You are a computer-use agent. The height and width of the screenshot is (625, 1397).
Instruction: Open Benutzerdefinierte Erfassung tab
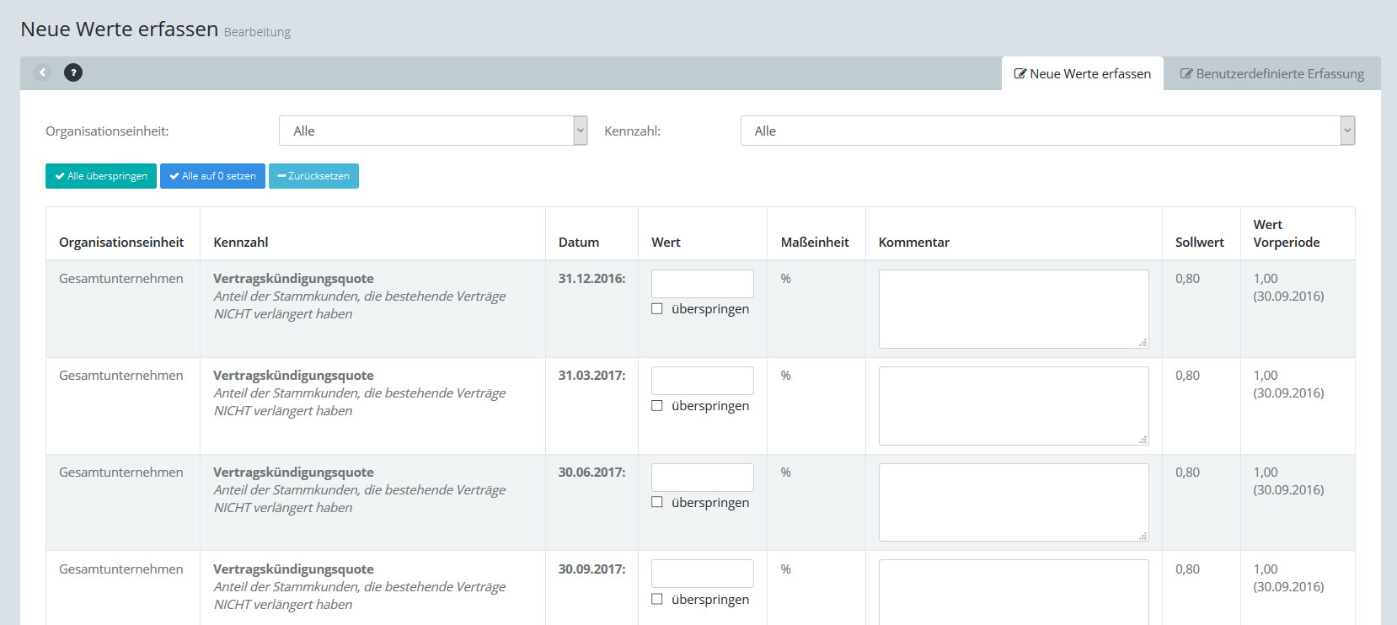tap(1271, 74)
